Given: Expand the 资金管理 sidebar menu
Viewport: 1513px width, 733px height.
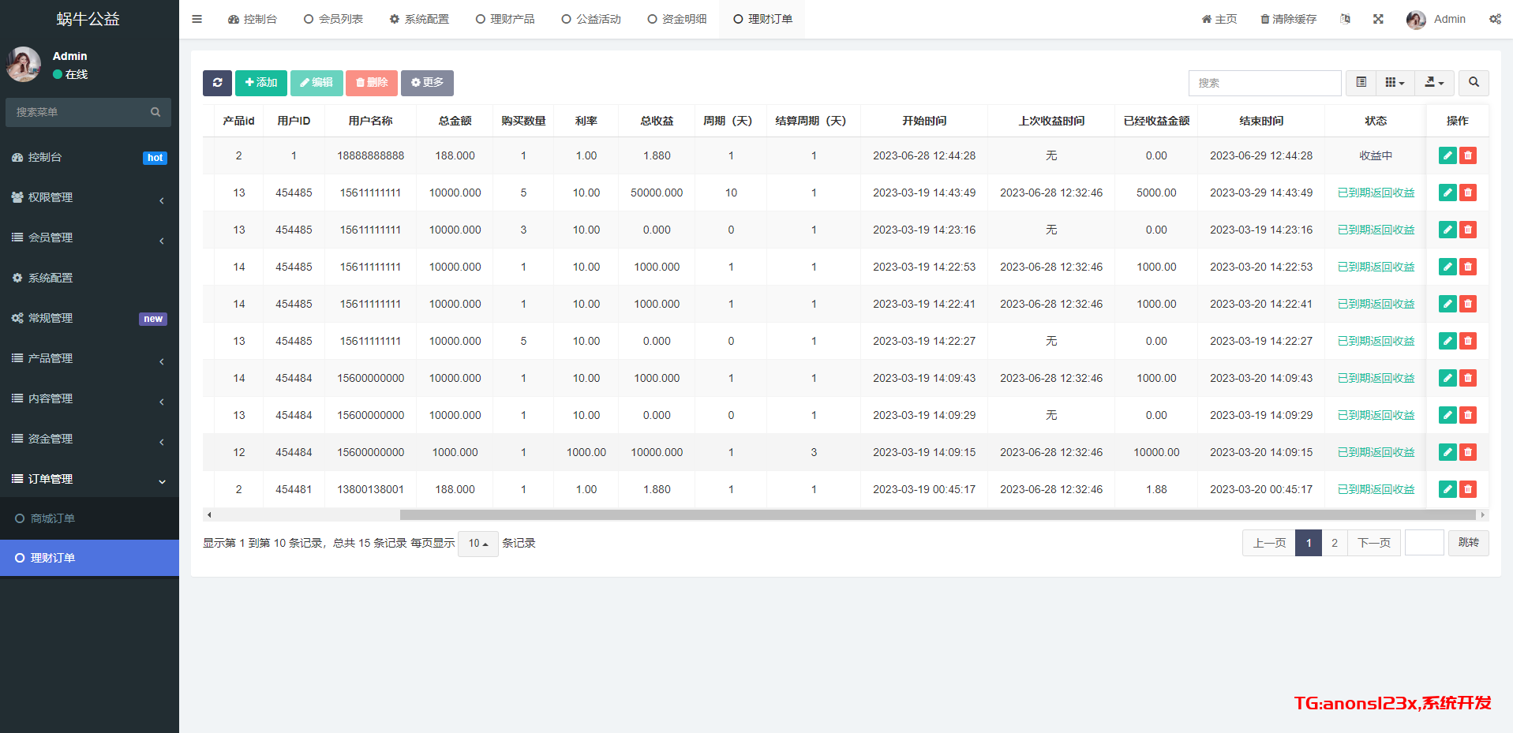Looking at the screenshot, I should (x=88, y=439).
